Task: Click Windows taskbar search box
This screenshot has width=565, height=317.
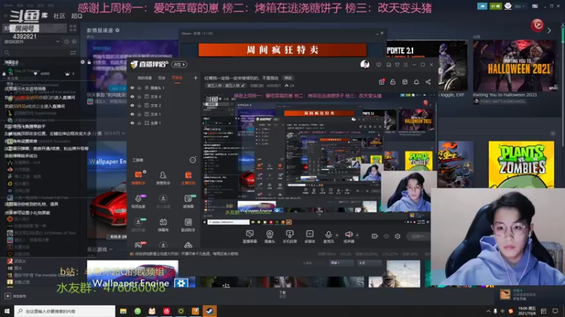Action: tap(65, 311)
